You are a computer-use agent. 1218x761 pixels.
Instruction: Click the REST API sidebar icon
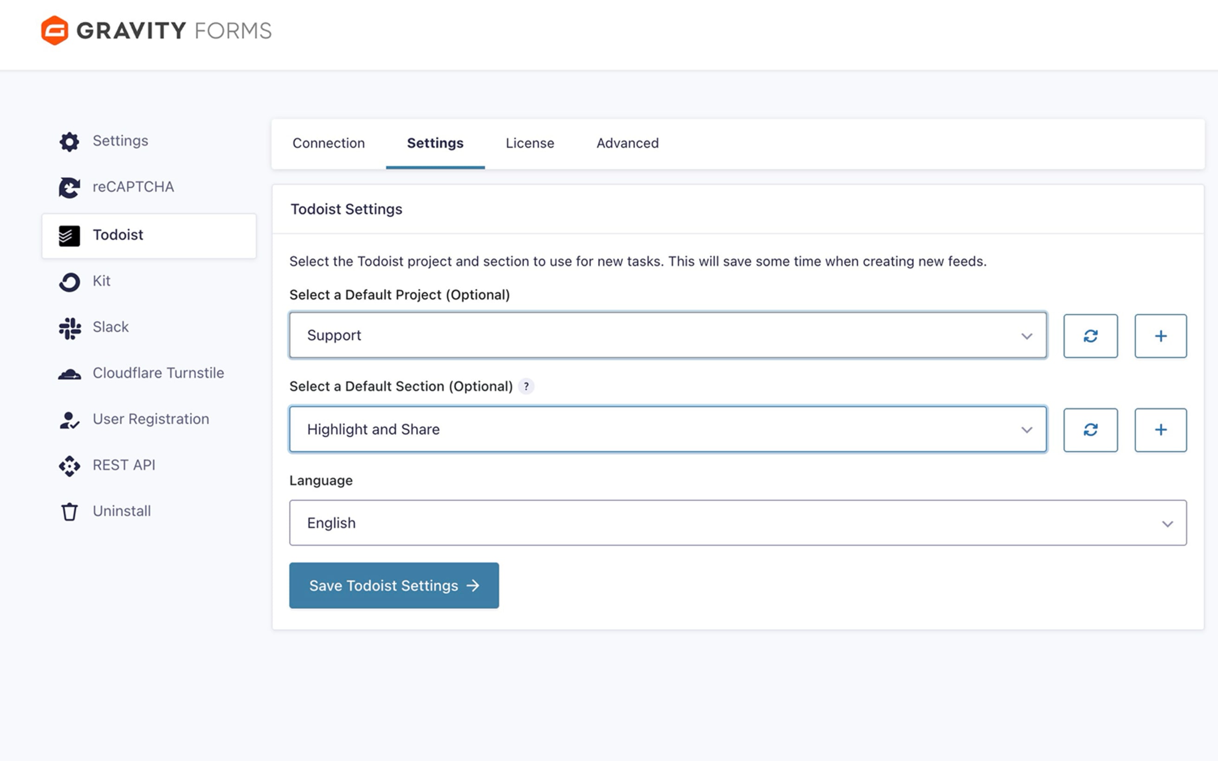tap(70, 465)
